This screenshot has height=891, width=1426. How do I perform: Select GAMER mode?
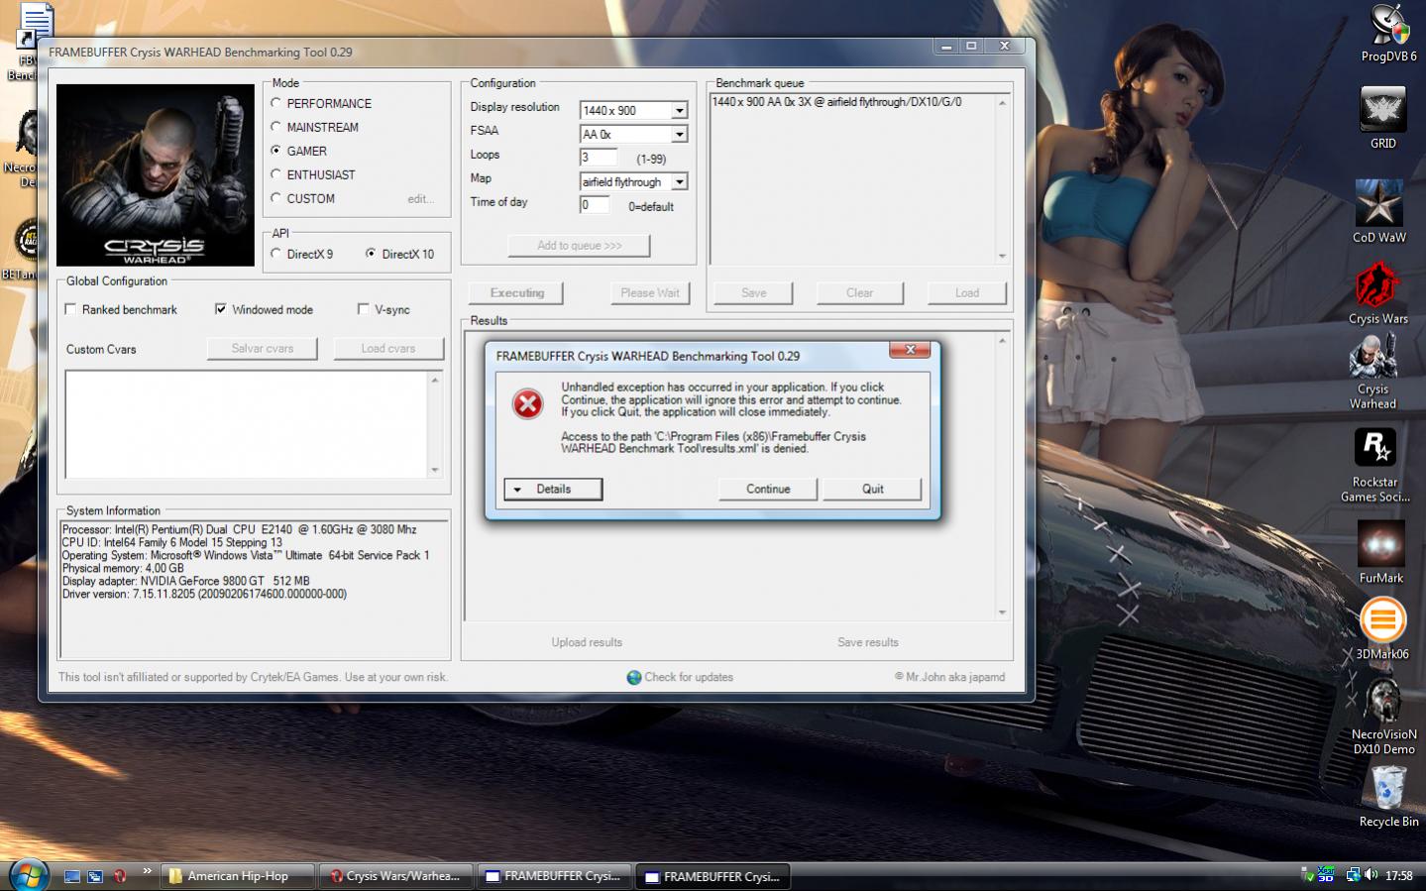tap(276, 151)
